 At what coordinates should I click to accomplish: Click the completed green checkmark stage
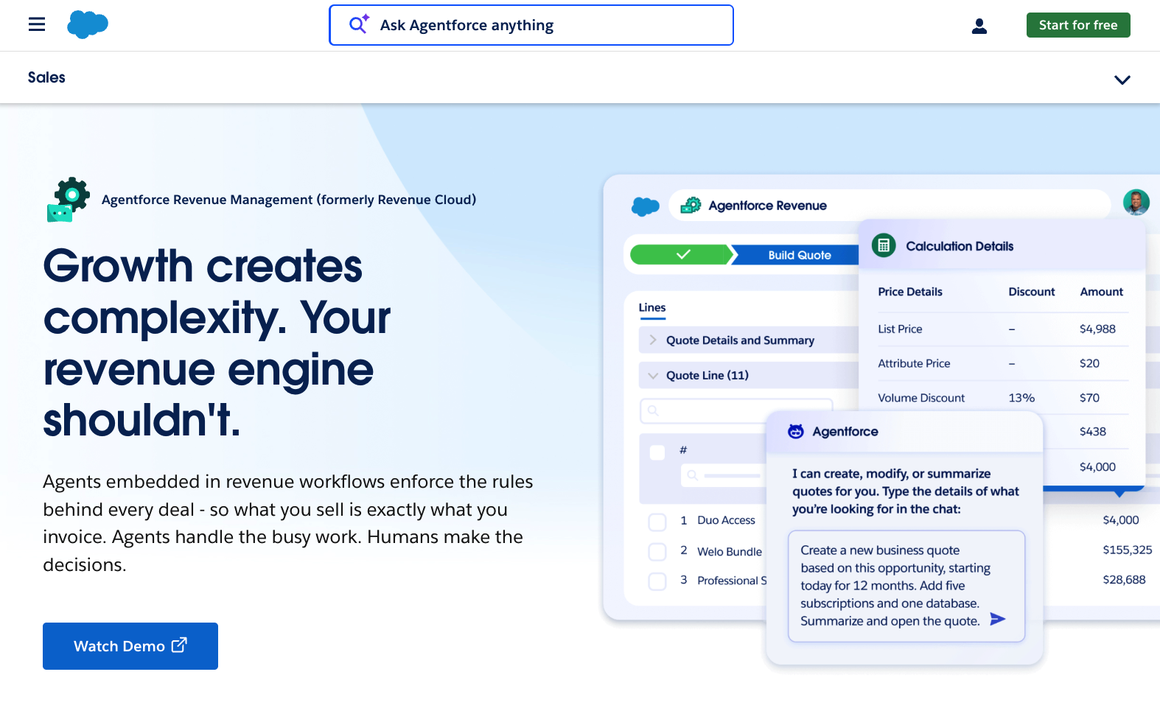[x=683, y=254]
